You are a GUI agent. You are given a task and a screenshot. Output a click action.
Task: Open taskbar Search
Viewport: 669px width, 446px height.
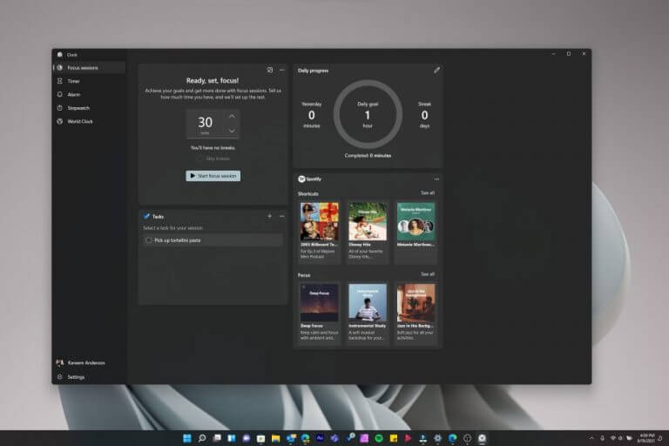(x=202, y=438)
